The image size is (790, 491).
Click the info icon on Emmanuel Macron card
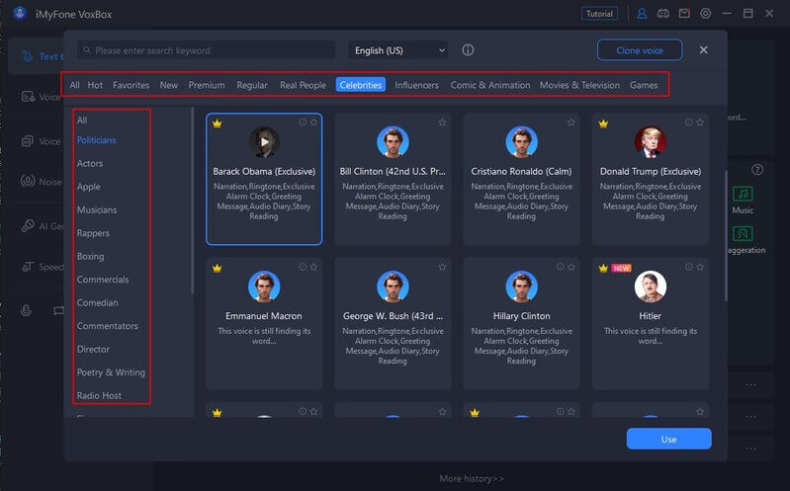pos(303,267)
